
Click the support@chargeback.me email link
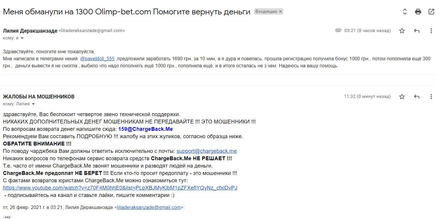pos(206,151)
